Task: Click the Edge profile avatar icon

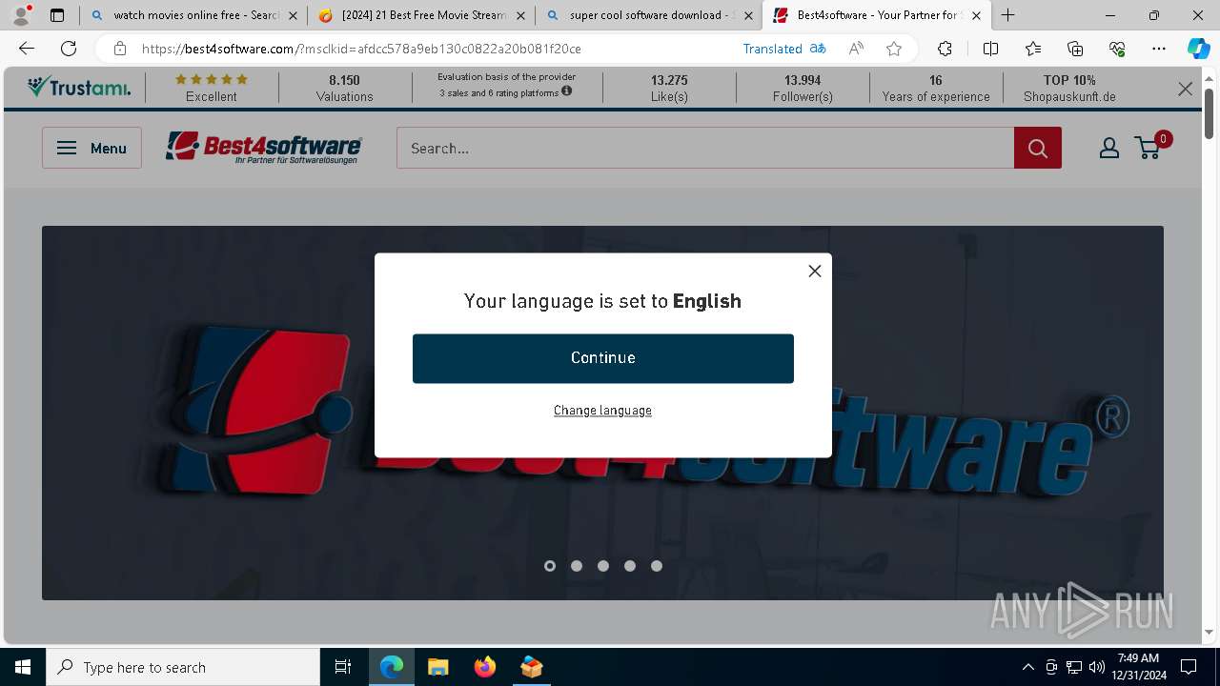Action: tap(21, 14)
